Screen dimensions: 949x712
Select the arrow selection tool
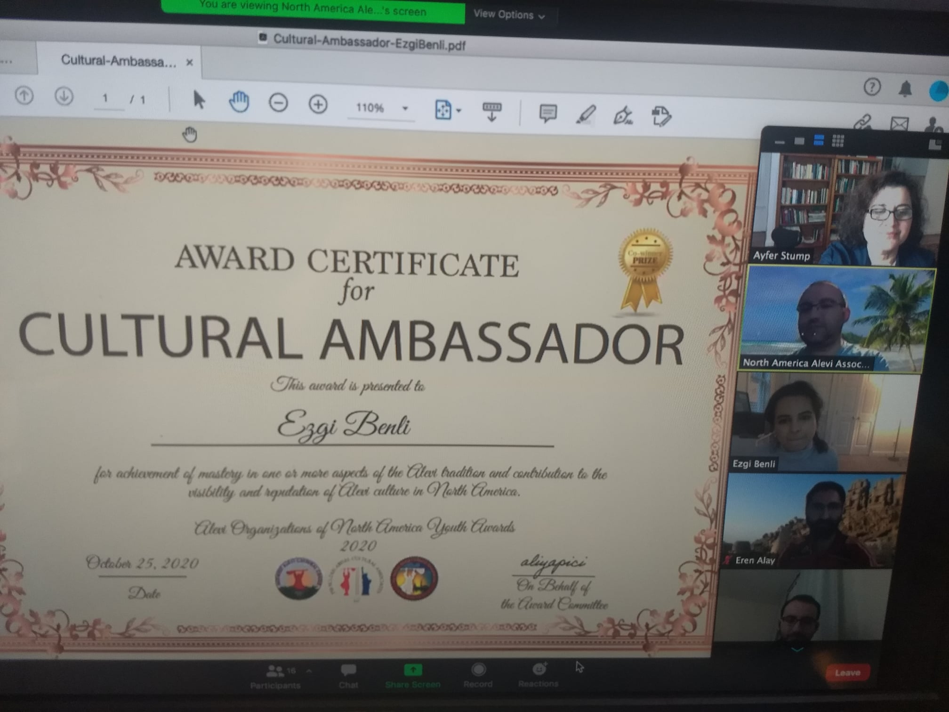click(x=199, y=100)
